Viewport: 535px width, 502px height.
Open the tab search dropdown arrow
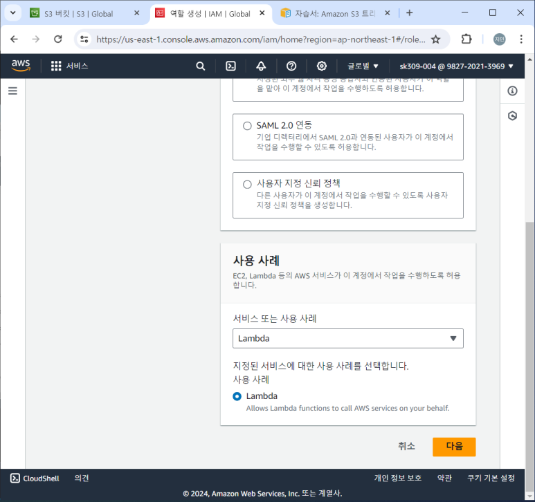13,13
